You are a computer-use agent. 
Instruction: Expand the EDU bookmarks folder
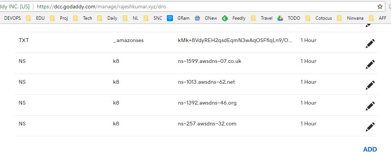(x=36, y=18)
